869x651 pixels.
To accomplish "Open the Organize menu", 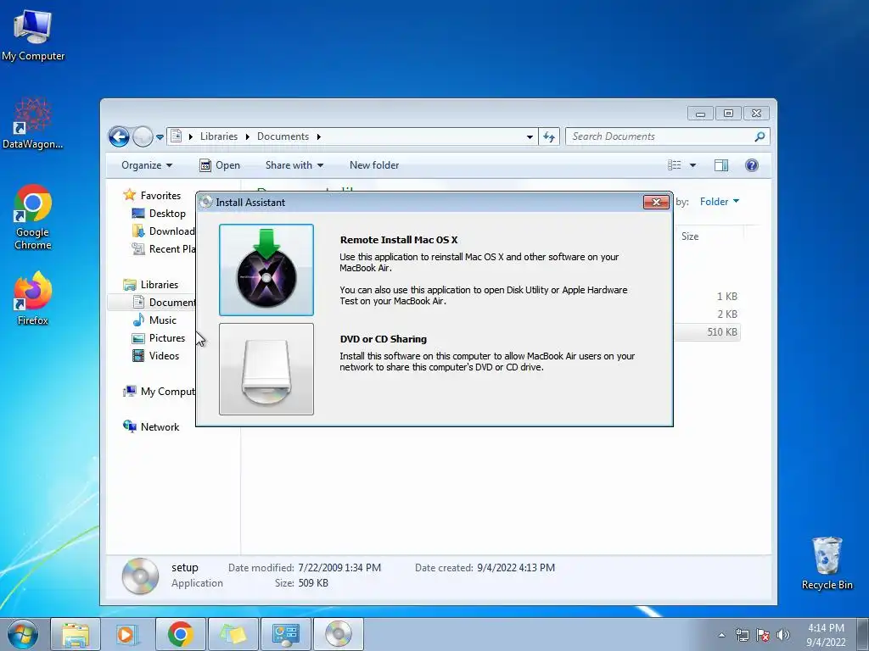I will [x=147, y=165].
